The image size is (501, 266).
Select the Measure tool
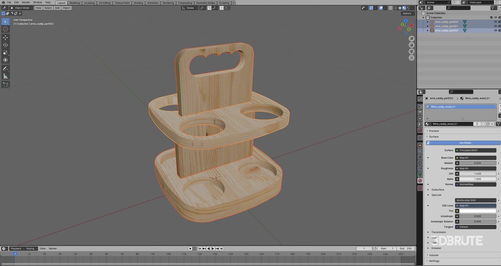pyautogui.click(x=5, y=75)
